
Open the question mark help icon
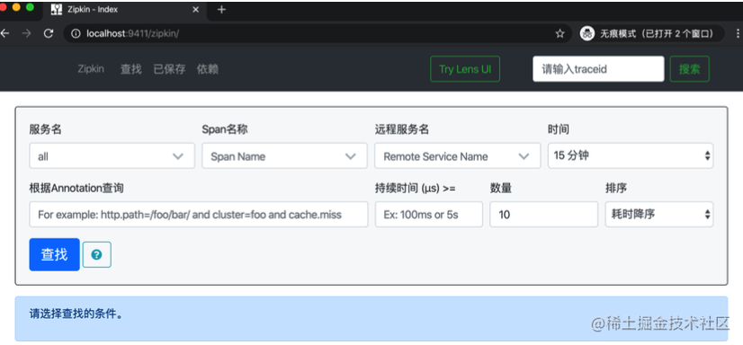[96, 254]
